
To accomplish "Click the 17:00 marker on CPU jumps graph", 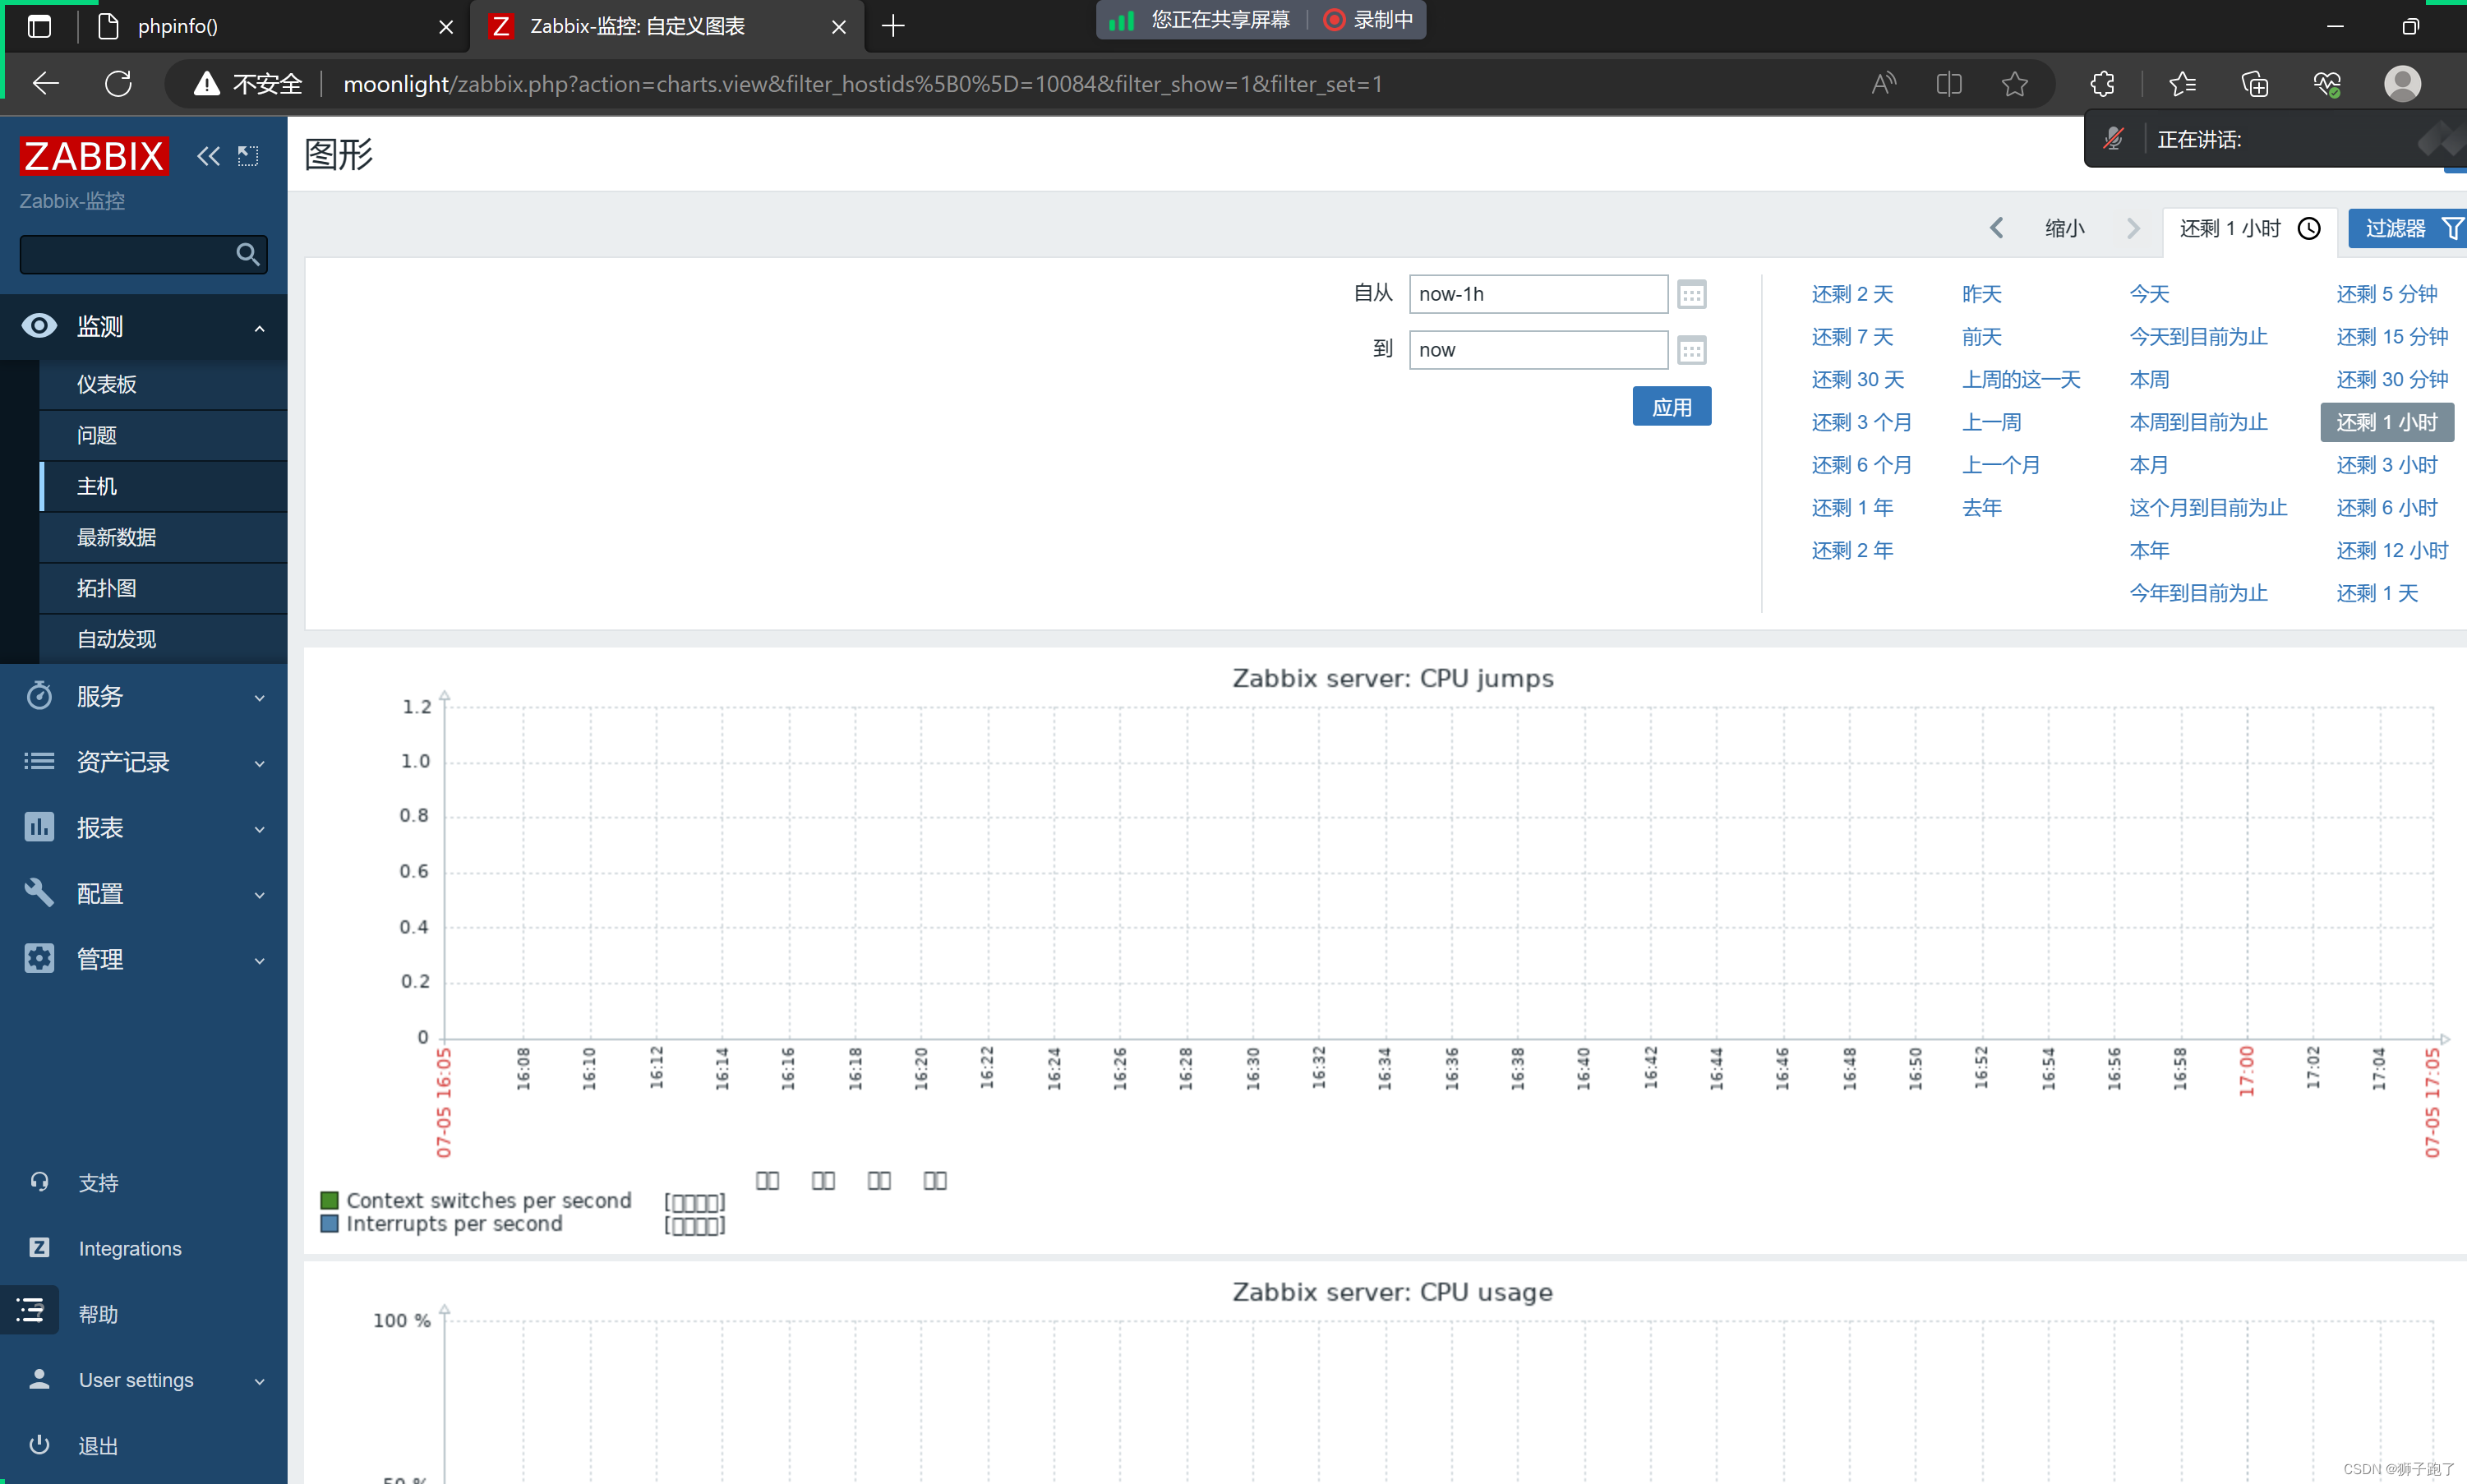I will coord(2247,1071).
